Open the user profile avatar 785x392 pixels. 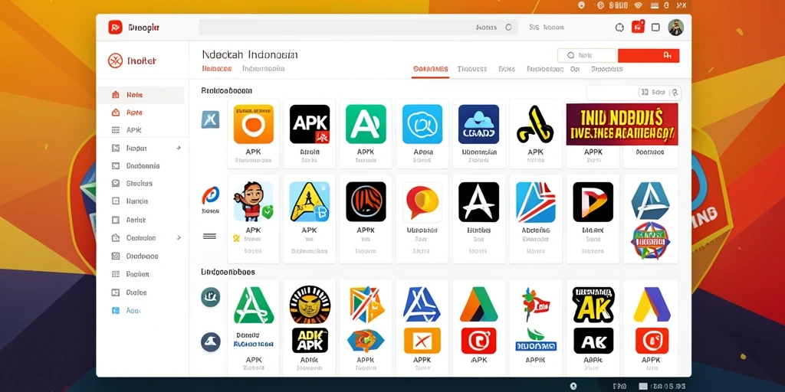[x=676, y=28]
